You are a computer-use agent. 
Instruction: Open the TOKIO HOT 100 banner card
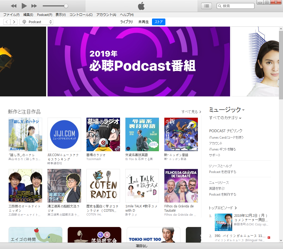153,235
